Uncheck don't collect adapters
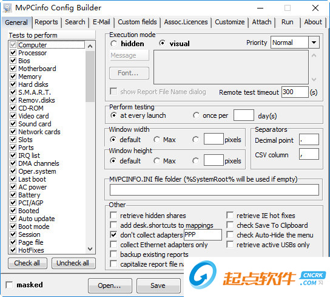 point(113,235)
